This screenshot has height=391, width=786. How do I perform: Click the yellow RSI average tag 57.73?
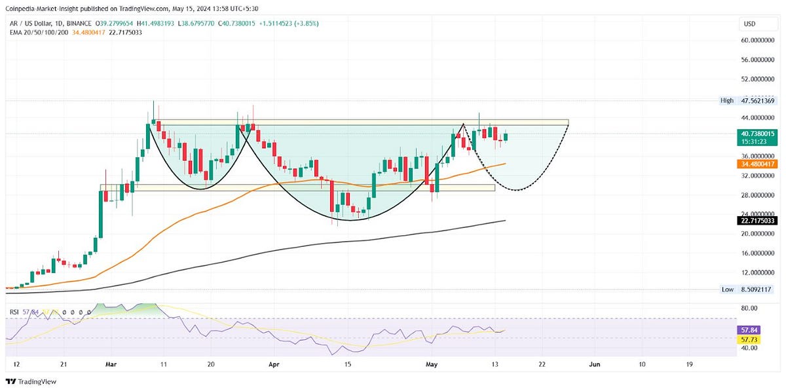[749, 340]
